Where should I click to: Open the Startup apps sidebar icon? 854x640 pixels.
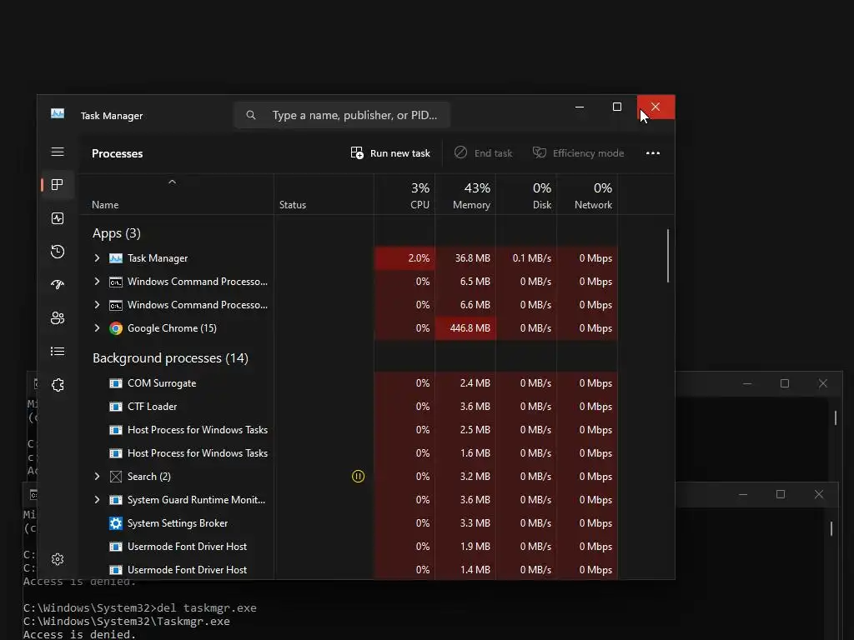point(58,285)
